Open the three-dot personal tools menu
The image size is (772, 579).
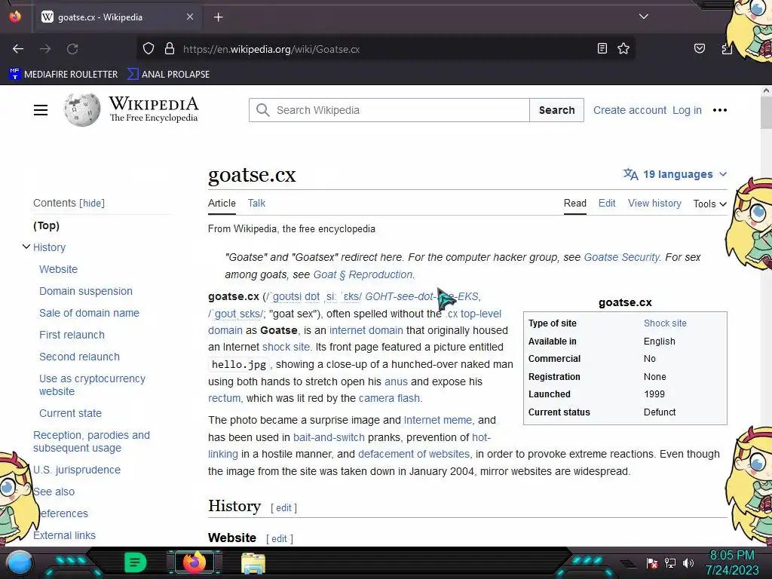click(x=719, y=110)
